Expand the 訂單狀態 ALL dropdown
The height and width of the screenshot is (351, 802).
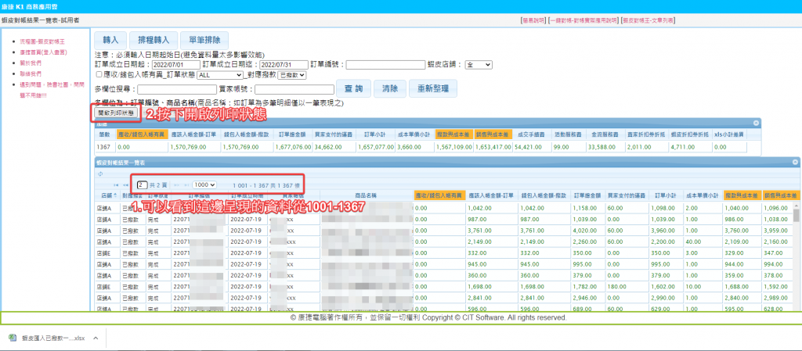coord(220,74)
